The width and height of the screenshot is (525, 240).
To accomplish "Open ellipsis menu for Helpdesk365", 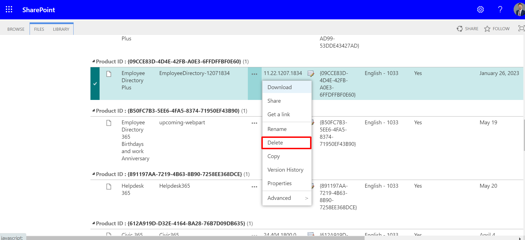I will [254, 187].
